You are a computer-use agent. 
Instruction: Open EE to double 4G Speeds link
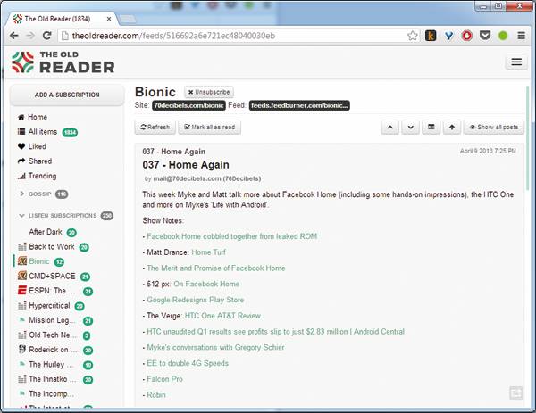pyautogui.click(x=188, y=363)
